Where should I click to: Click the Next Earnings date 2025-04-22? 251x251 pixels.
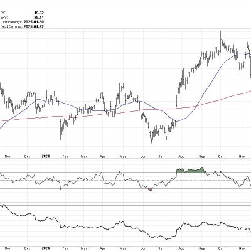pyautogui.click(x=34, y=26)
